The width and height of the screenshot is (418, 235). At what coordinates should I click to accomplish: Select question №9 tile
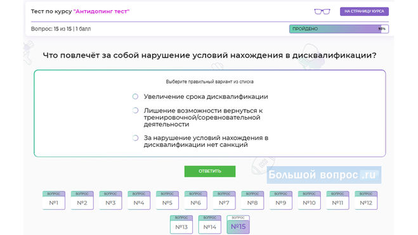(281, 200)
